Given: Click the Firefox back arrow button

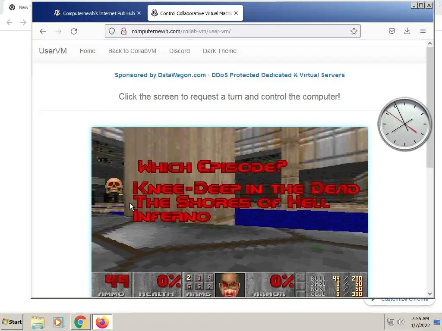Looking at the screenshot, I should click(x=43, y=31).
